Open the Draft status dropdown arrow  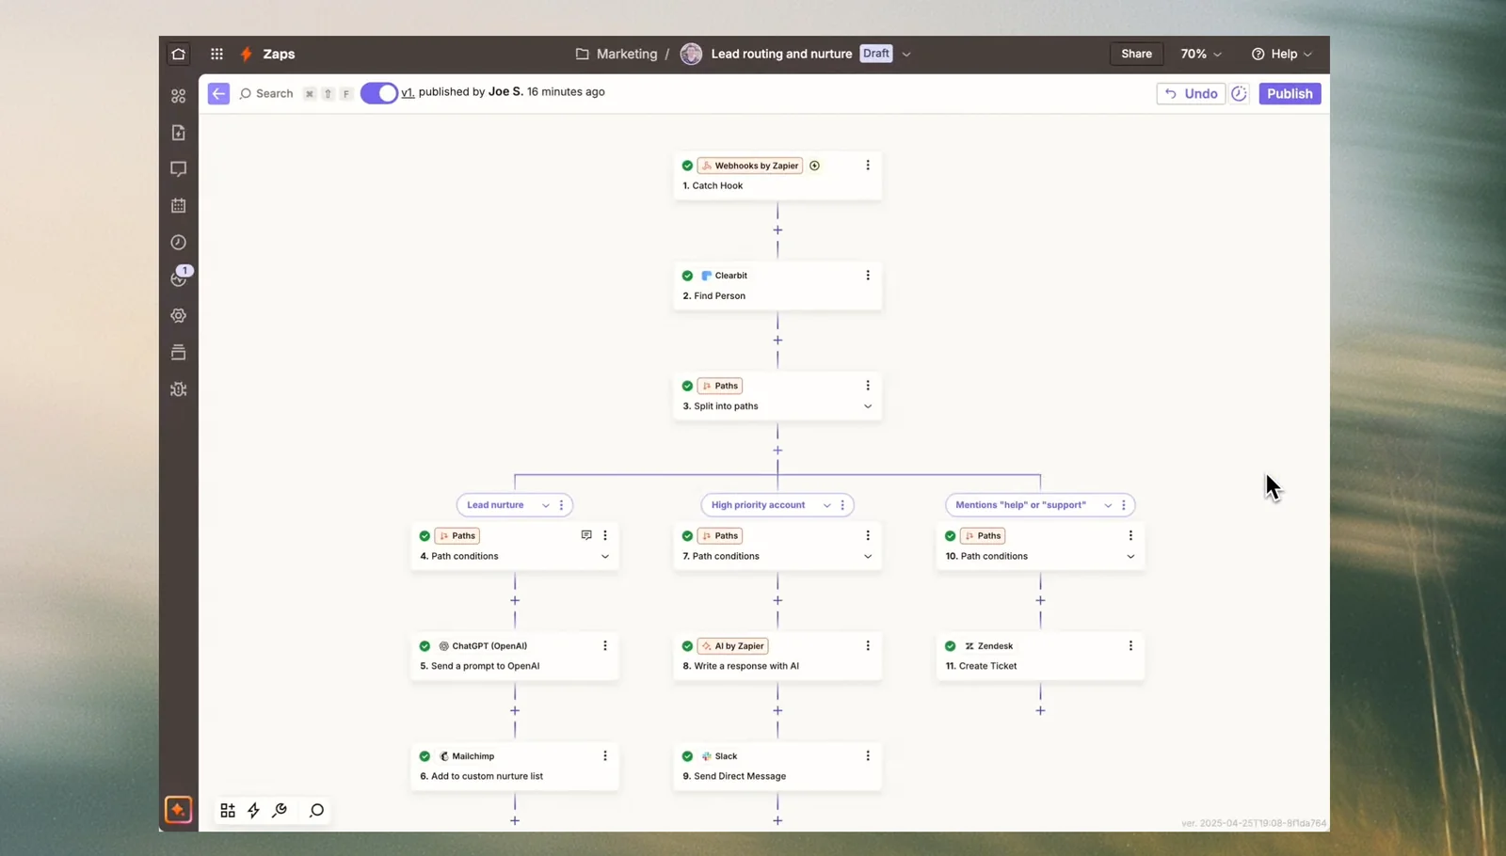[906, 54]
